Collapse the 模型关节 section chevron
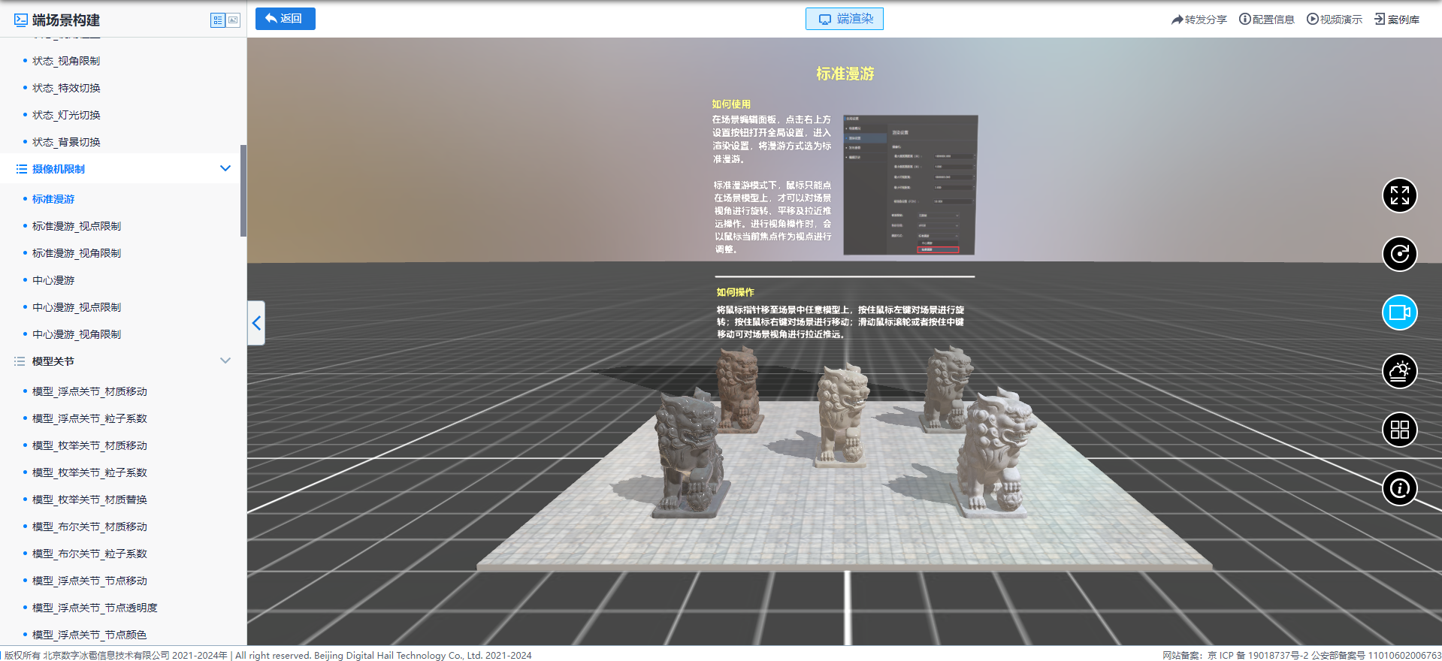This screenshot has width=1442, height=661. (x=225, y=361)
